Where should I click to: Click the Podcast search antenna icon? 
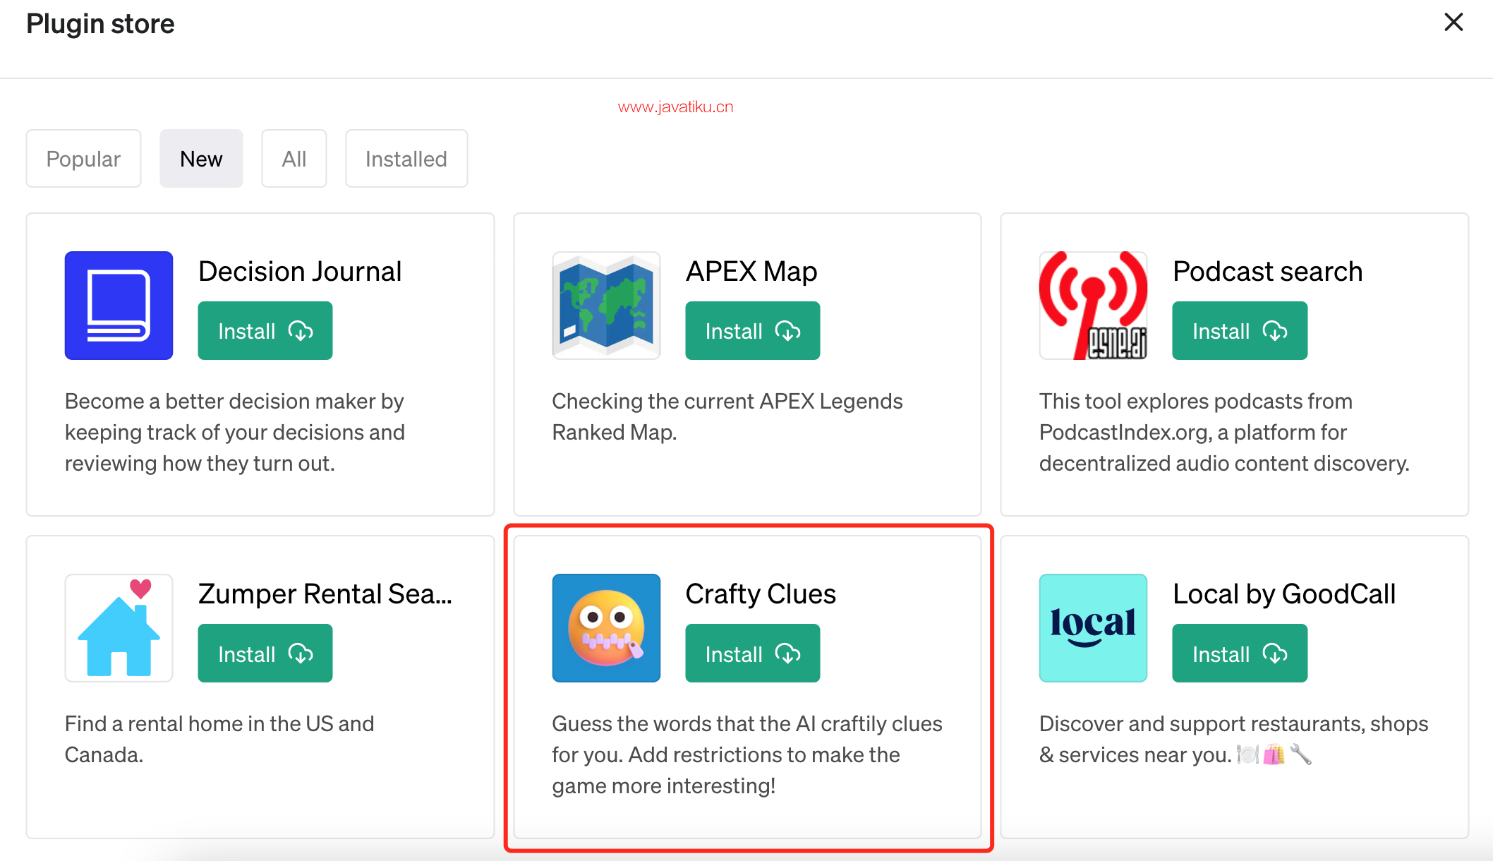point(1093,306)
